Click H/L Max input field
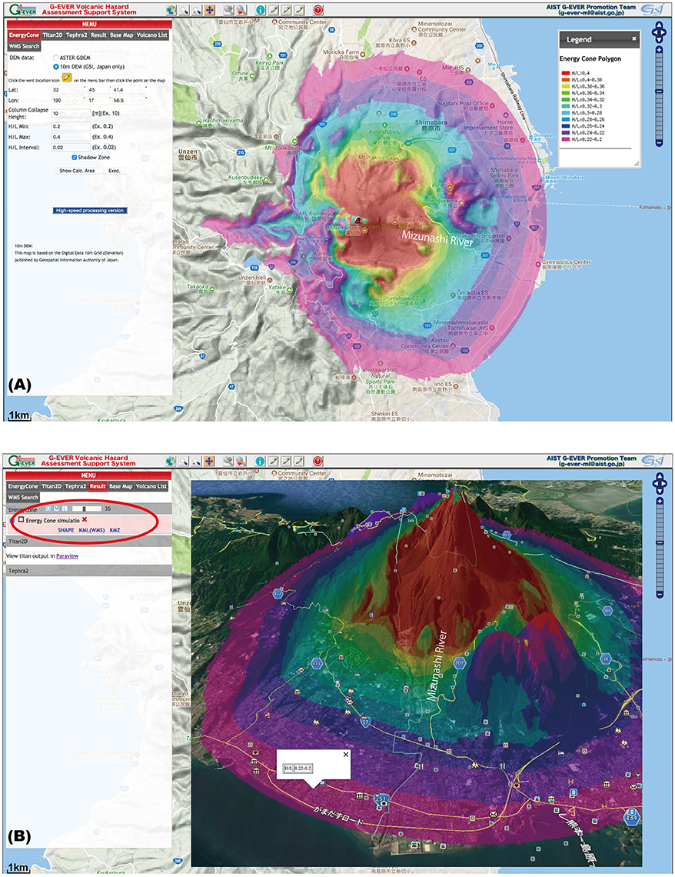675x877 pixels. [x=71, y=136]
